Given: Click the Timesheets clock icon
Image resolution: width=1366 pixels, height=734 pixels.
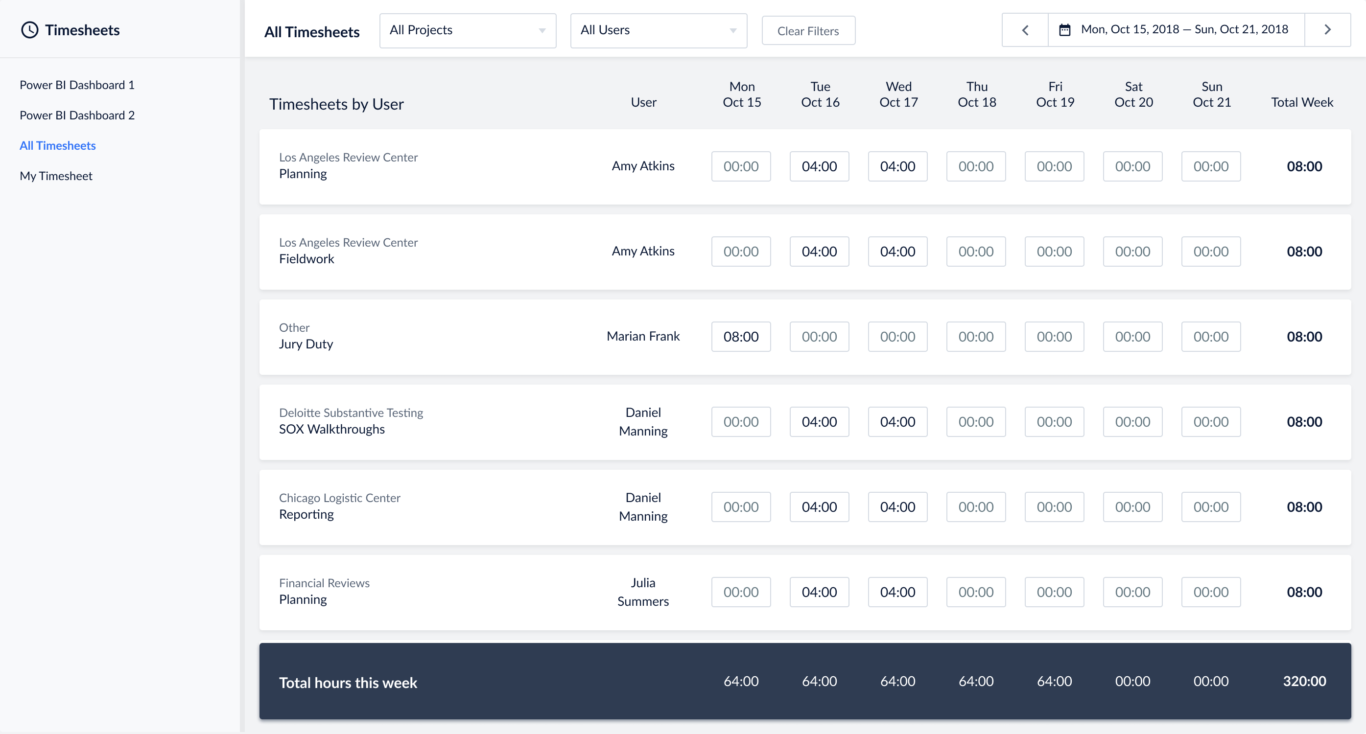Looking at the screenshot, I should click(x=29, y=30).
